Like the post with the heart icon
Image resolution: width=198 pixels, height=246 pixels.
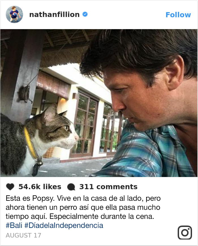click(x=10, y=187)
